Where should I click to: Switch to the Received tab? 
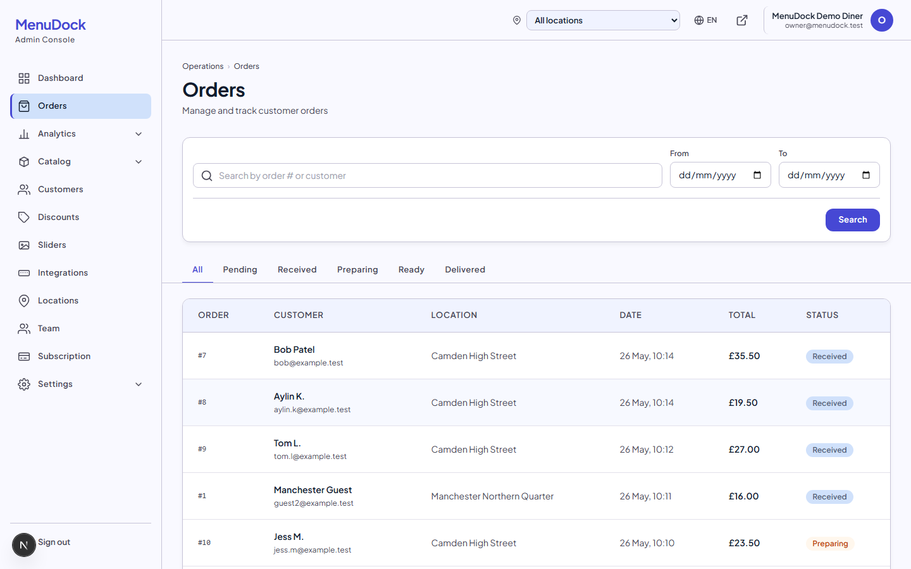(x=297, y=269)
